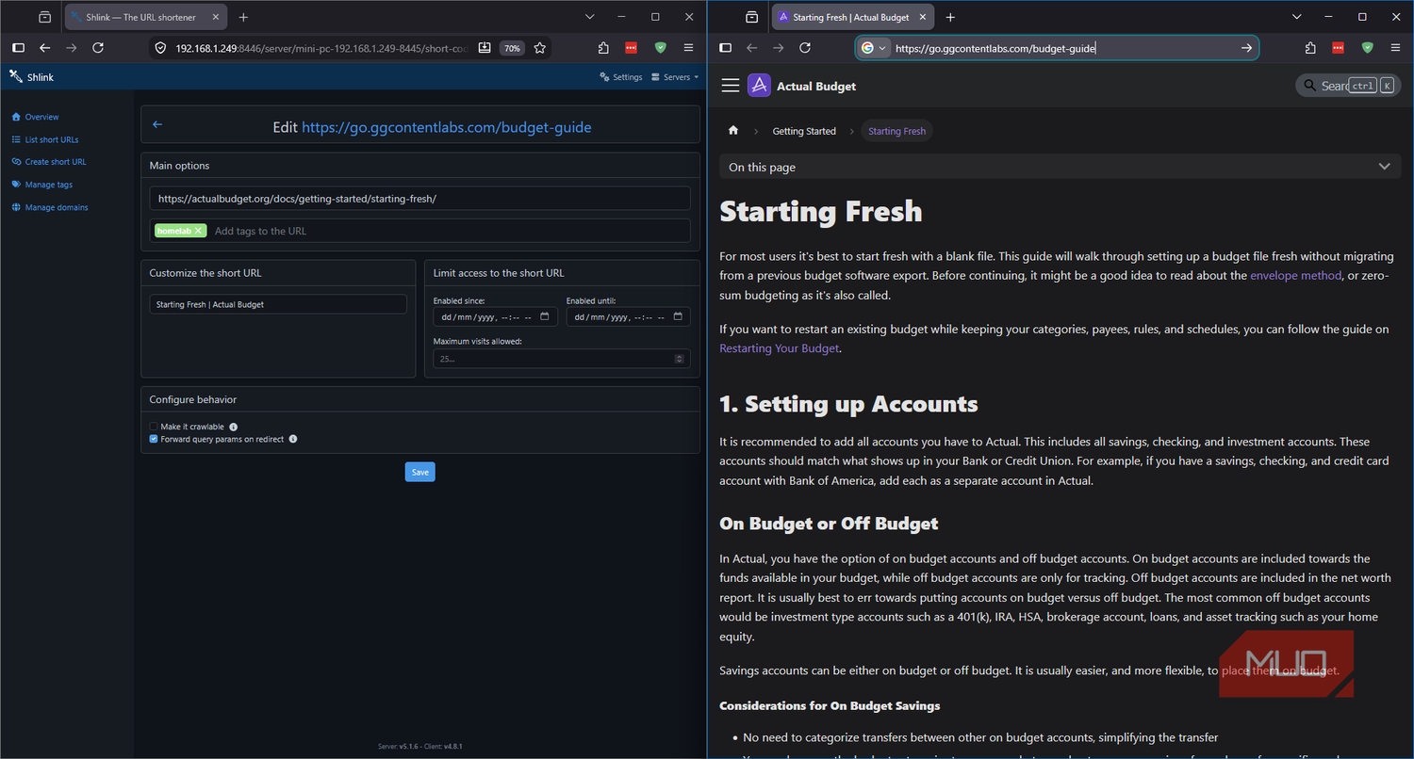Open the Firefox application menu in the Actual Budget window
Screen dimensions: 1414x759
[1395, 48]
